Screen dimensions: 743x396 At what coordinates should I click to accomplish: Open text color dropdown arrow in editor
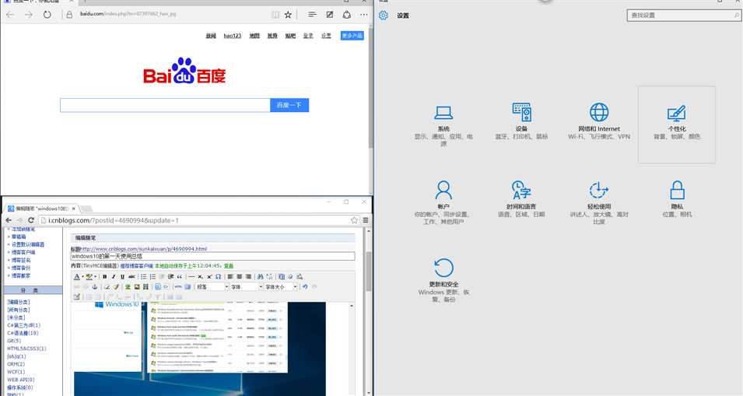(x=83, y=277)
